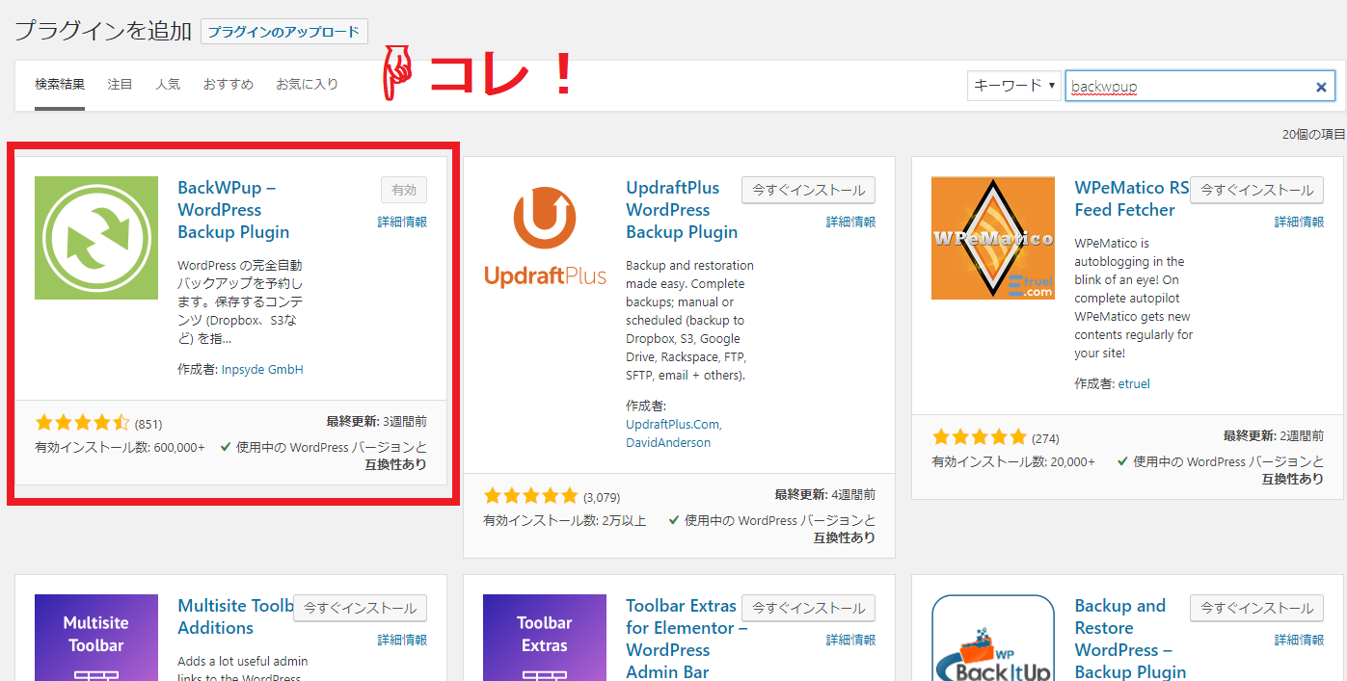Click the backwpup search input field
Image resolution: width=1347 pixels, height=681 pixels.
[1199, 86]
